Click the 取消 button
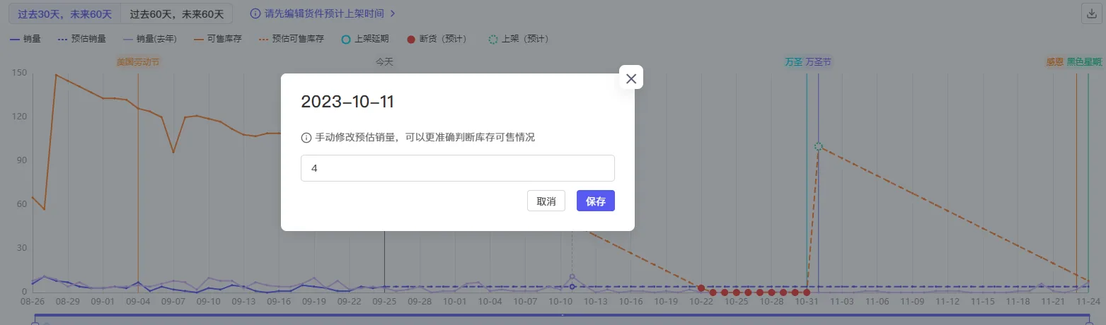This screenshot has width=1106, height=325. [x=546, y=201]
